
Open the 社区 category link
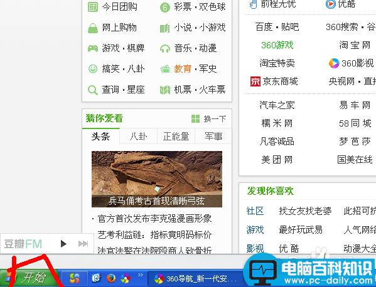click(255, 211)
